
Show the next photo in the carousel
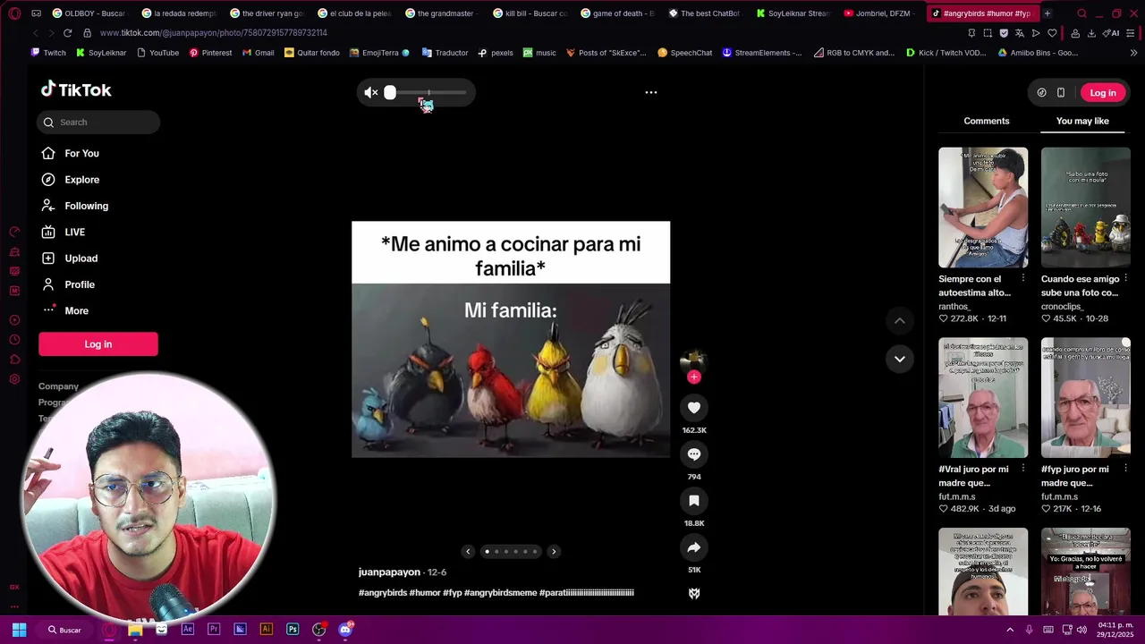tap(554, 552)
